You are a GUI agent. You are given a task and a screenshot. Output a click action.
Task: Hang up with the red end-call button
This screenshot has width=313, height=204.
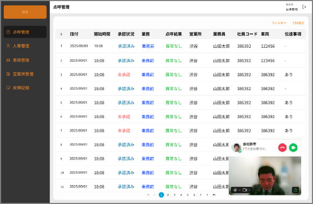(x=282, y=148)
